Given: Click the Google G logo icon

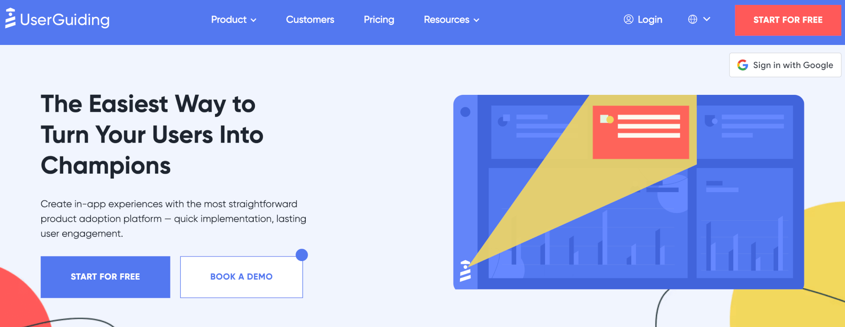Looking at the screenshot, I should [743, 65].
